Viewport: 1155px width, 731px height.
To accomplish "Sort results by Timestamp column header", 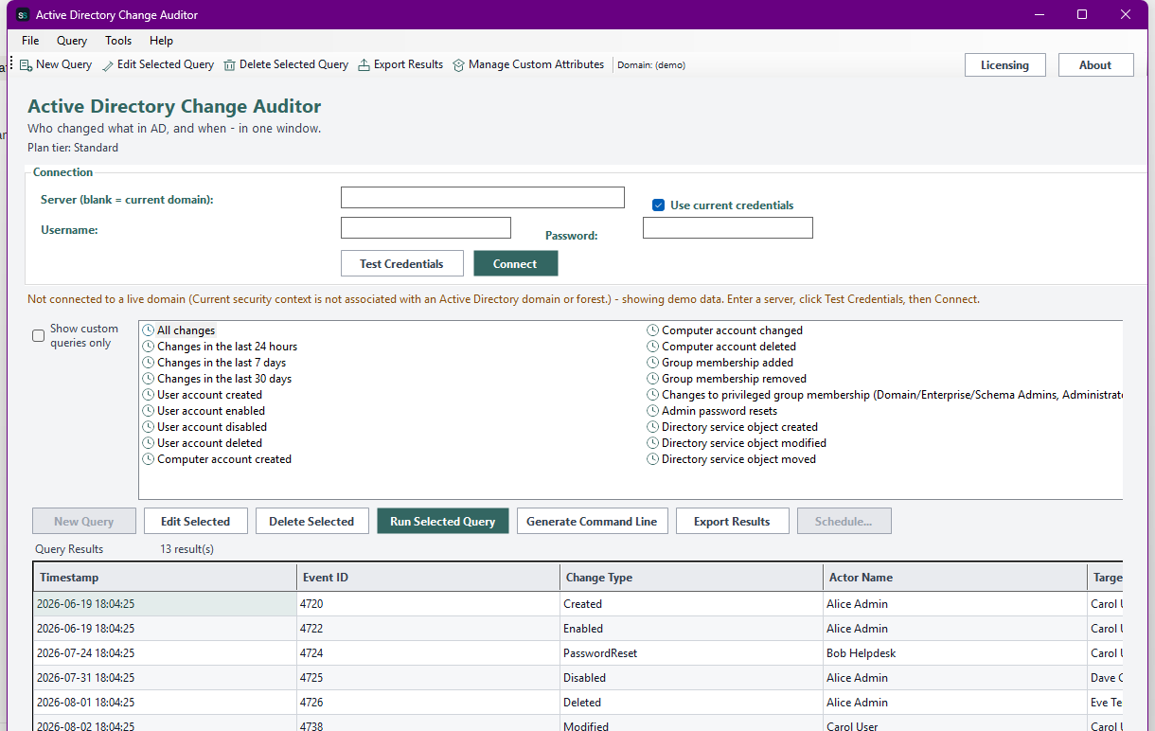I will coord(165,578).
